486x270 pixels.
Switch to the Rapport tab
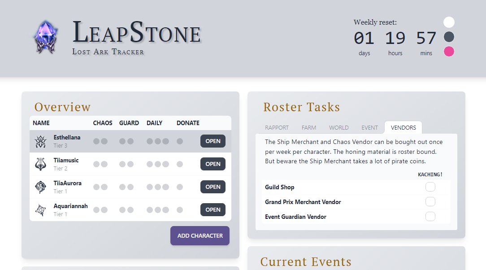277,128
